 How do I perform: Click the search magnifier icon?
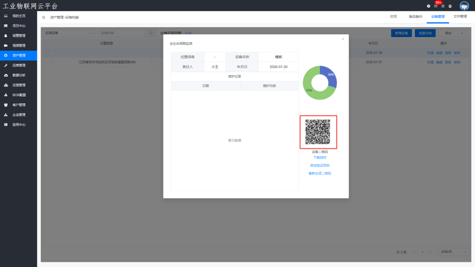click(151, 33)
